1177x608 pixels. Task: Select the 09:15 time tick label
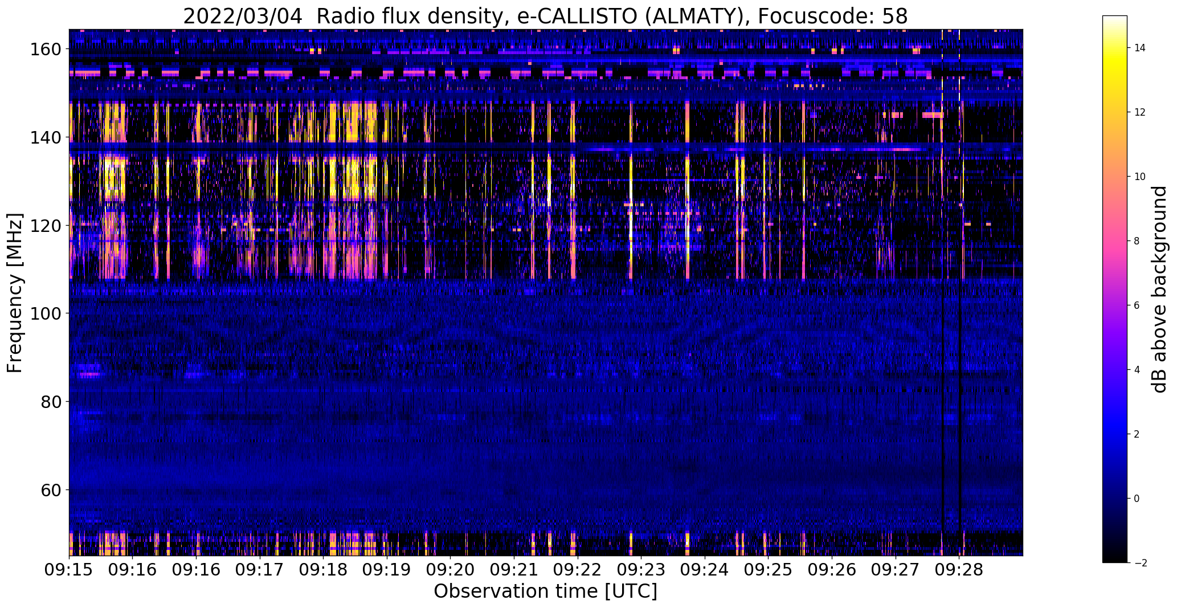pos(70,569)
